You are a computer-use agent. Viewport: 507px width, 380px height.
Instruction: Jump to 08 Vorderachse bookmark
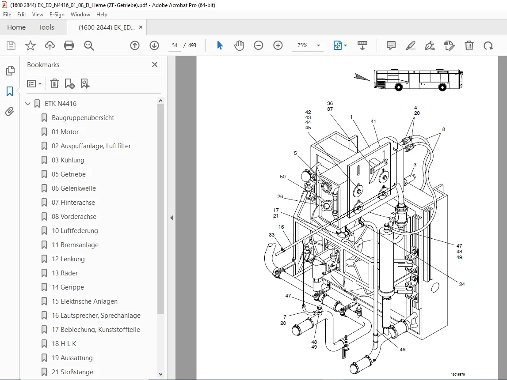pyautogui.click(x=74, y=217)
